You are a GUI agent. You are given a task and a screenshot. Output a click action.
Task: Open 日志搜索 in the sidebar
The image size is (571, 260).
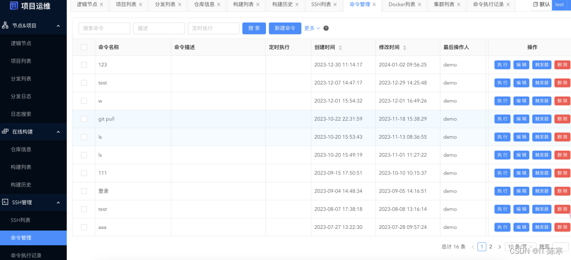pyautogui.click(x=21, y=114)
